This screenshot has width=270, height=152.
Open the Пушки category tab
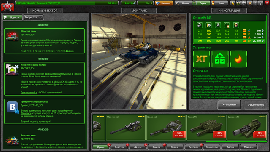pos(101,147)
